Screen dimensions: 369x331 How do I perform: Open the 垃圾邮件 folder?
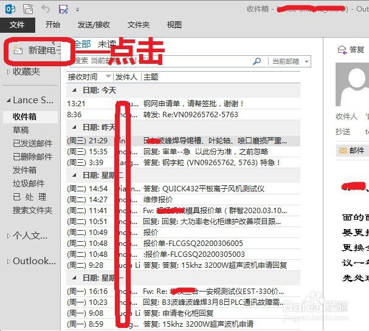tap(29, 183)
